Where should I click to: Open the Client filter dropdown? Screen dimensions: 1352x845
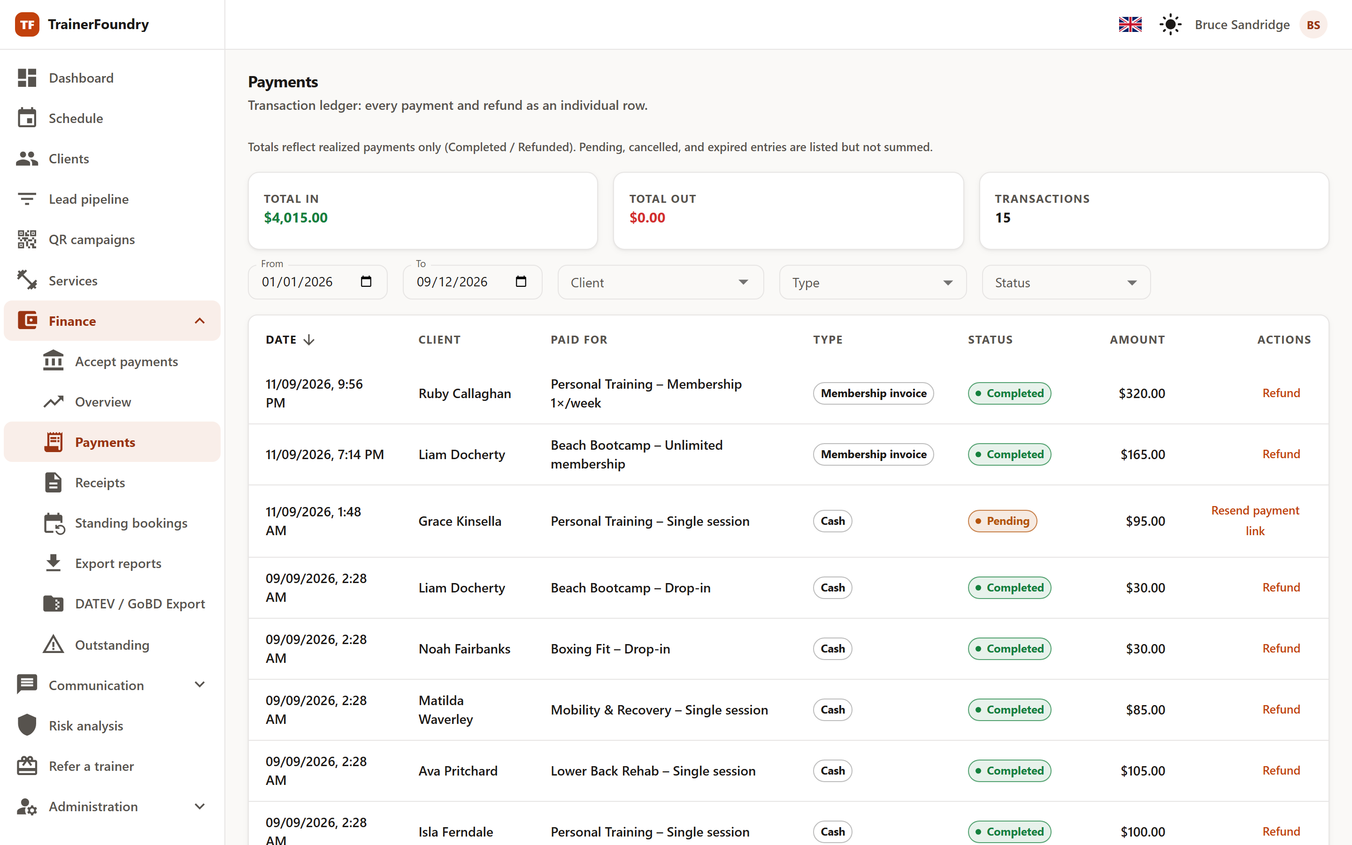coord(661,282)
